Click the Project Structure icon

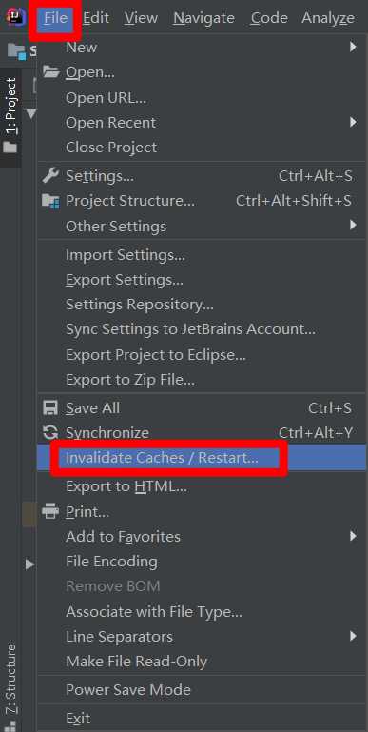point(50,201)
